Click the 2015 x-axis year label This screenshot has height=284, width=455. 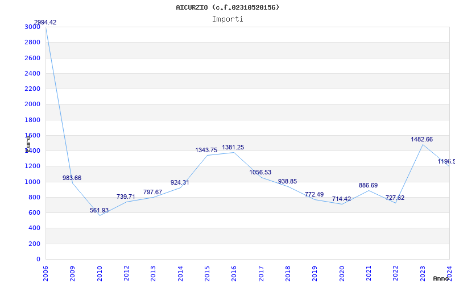click(207, 274)
